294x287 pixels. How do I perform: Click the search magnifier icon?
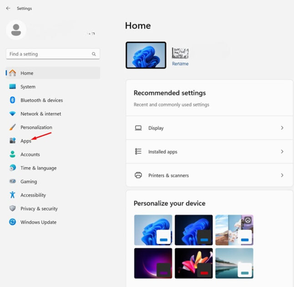(94, 54)
